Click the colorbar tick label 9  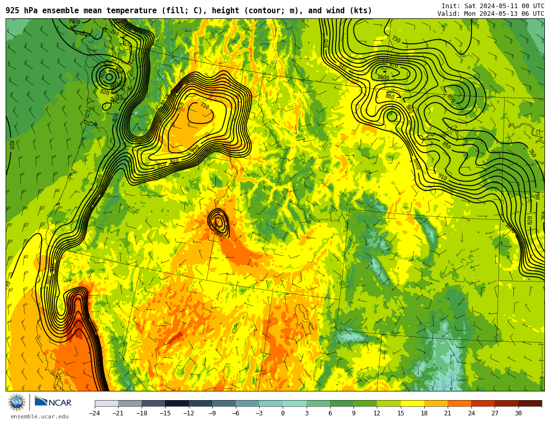353,413
